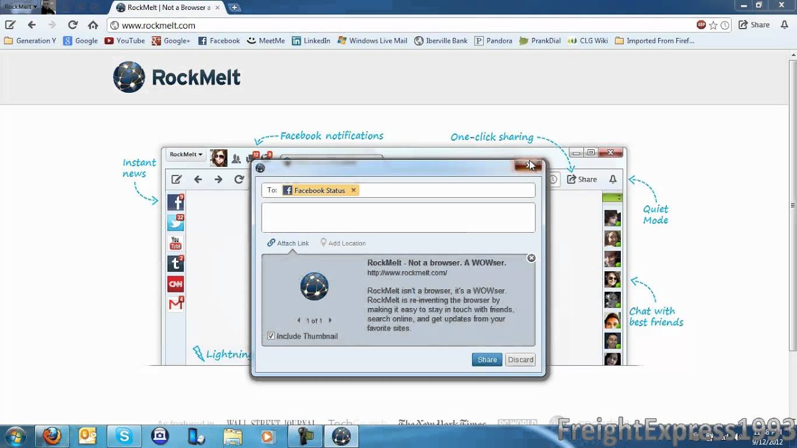Viewport: 797px width, 448px height.
Task: Open the Windows Live Mail bookmark
Action: coord(372,40)
